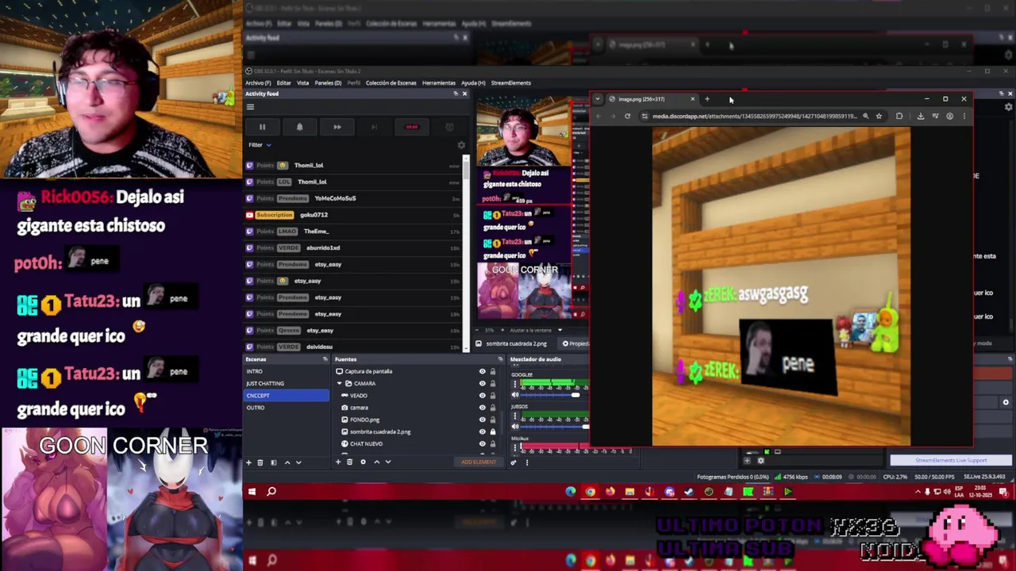Viewport: 1016px width, 571px height.
Task: Collapse the CAMARA group
Action: [x=339, y=383]
